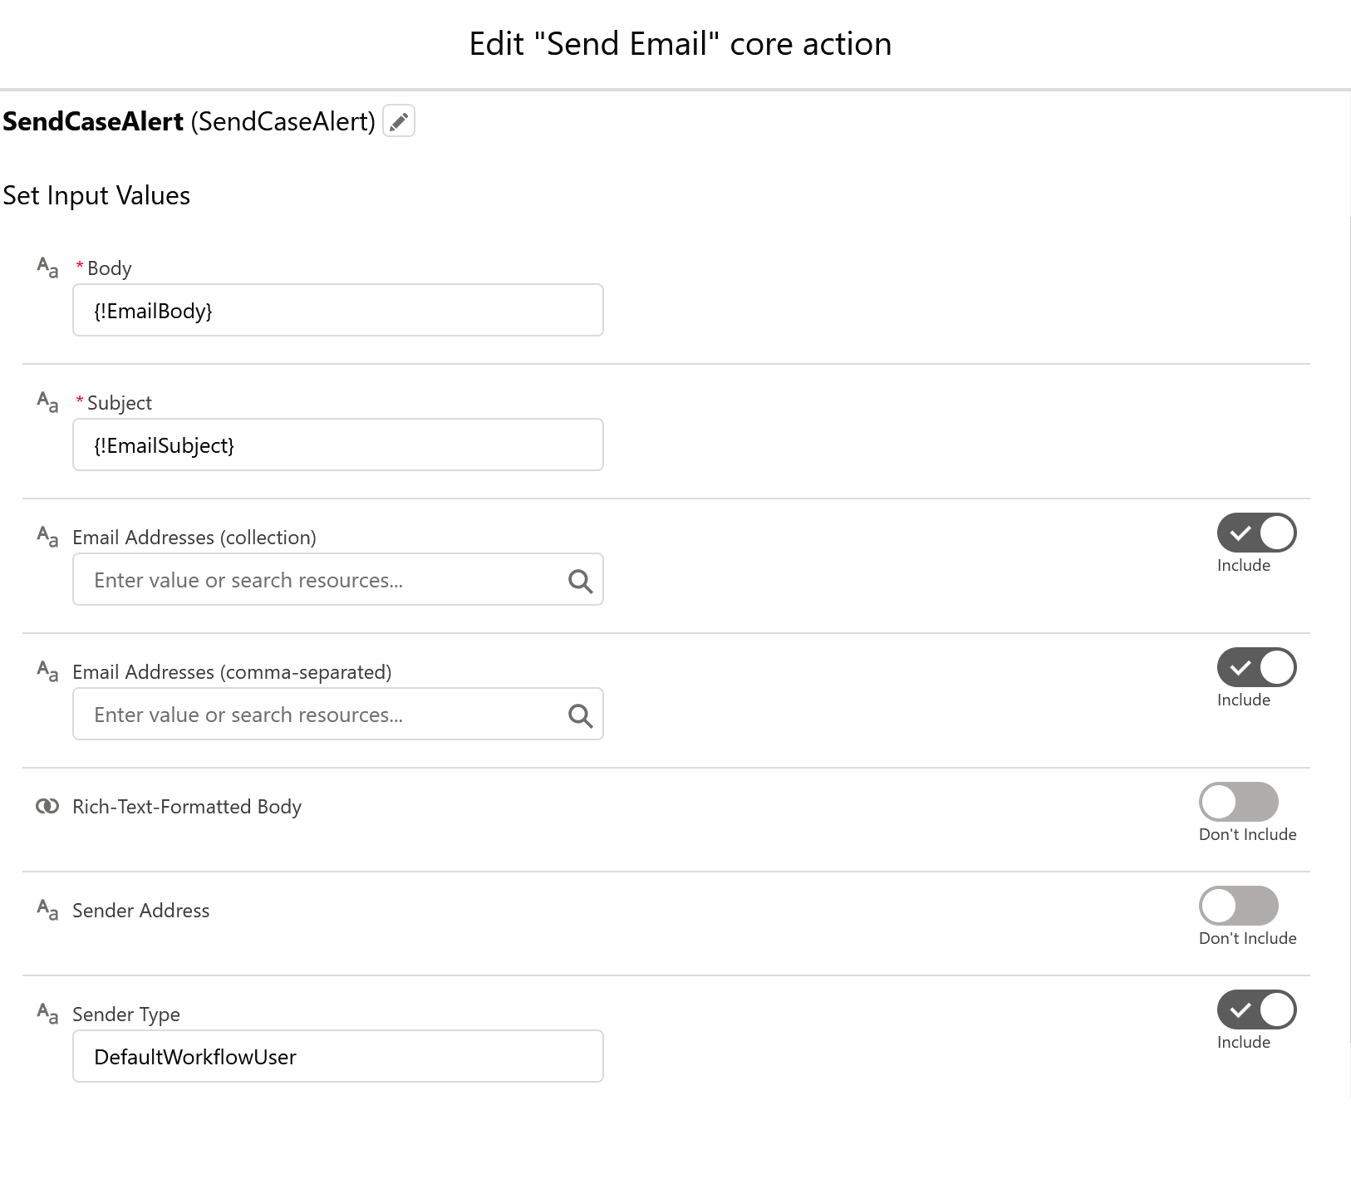
Task: Click the boolean type icon beside Rich-Text-Formatted Body
Action: (47, 806)
